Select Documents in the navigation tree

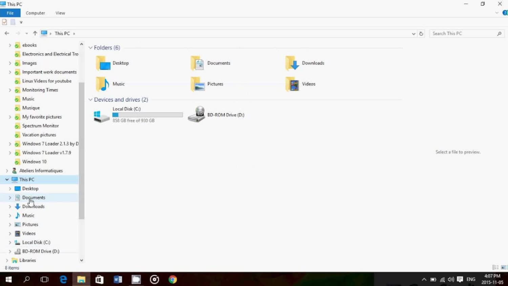tap(34, 198)
